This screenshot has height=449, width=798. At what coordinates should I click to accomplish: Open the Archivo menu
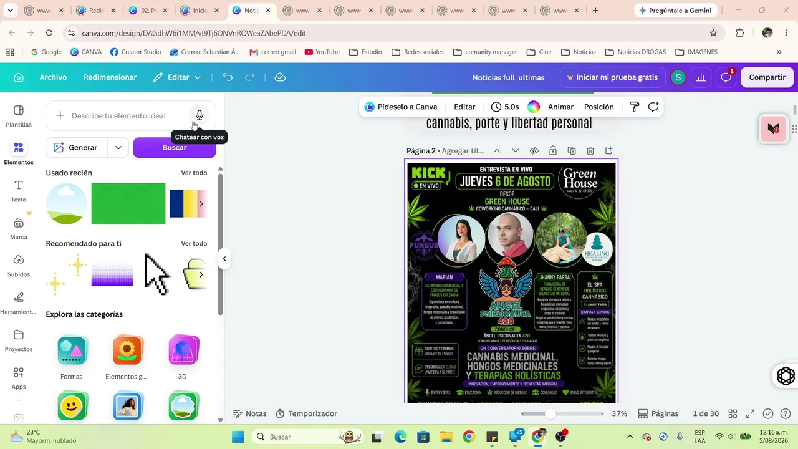pyautogui.click(x=53, y=77)
